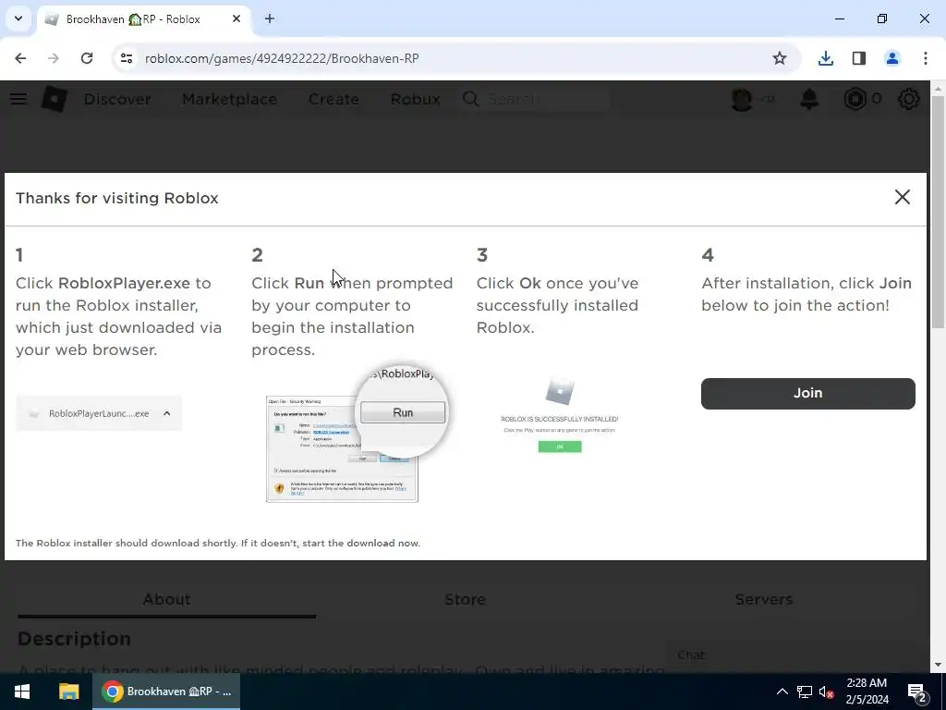Click the browser forward arrow
This screenshot has height=710, width=946.
53,58
